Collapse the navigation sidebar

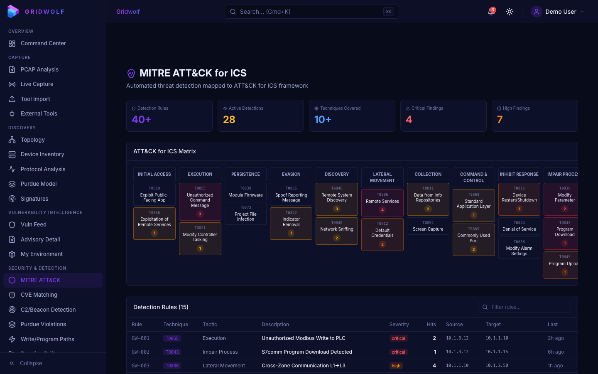29,363
